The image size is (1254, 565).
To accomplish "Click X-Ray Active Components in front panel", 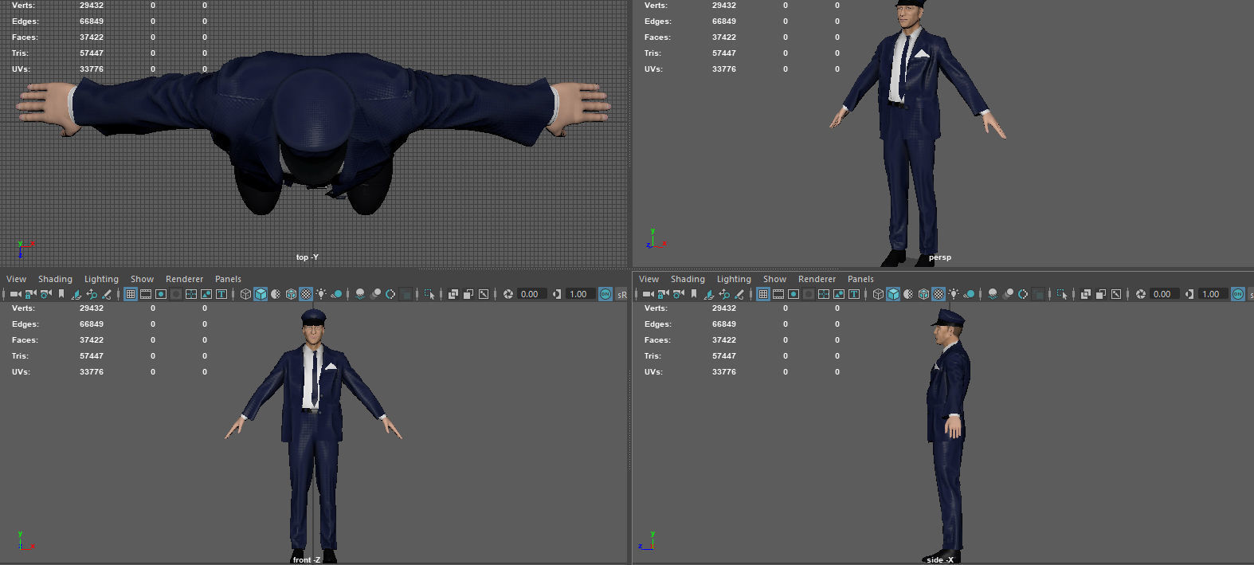I will [468, 294].
